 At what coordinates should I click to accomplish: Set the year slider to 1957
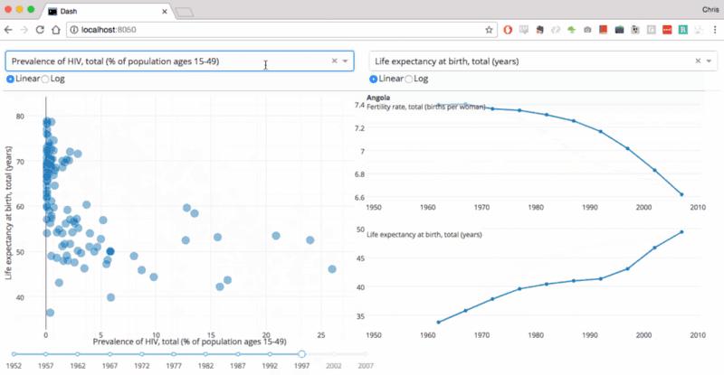click(x=46, y=354)
